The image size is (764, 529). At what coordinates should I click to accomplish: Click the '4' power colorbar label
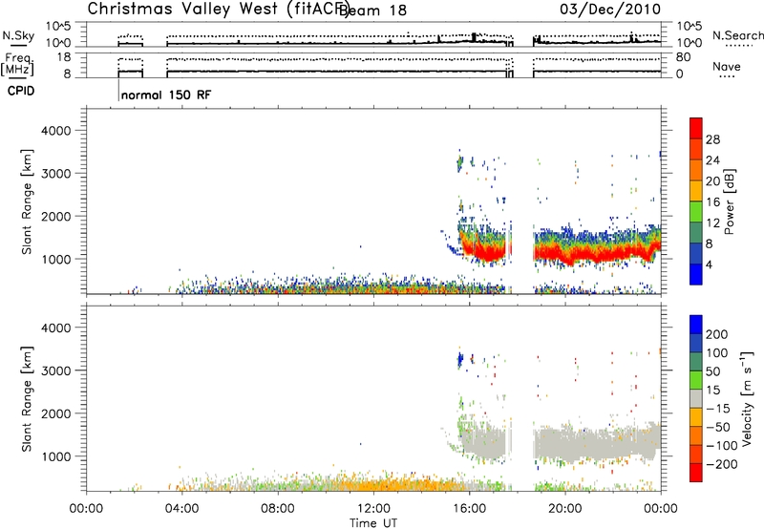(709, 264)
